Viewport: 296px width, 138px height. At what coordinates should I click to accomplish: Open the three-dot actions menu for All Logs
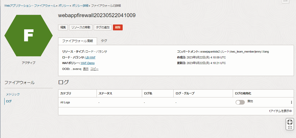pyautogui.click(x=291, y=102)
